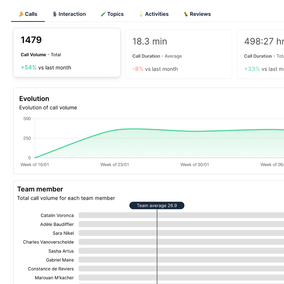The image size is (284, 284).
Task: Select the Call Duration Average card
Action: tap(178, 54)
